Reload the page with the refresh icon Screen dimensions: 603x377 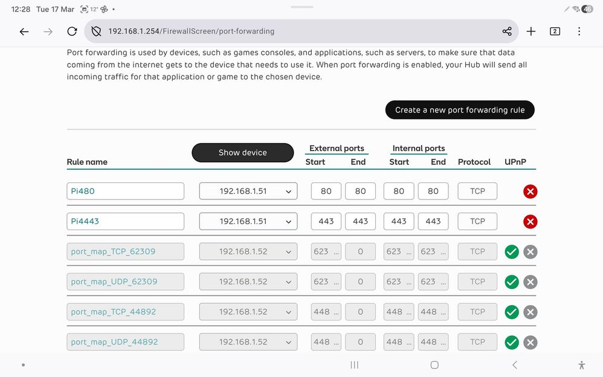[x=72, y=31]
